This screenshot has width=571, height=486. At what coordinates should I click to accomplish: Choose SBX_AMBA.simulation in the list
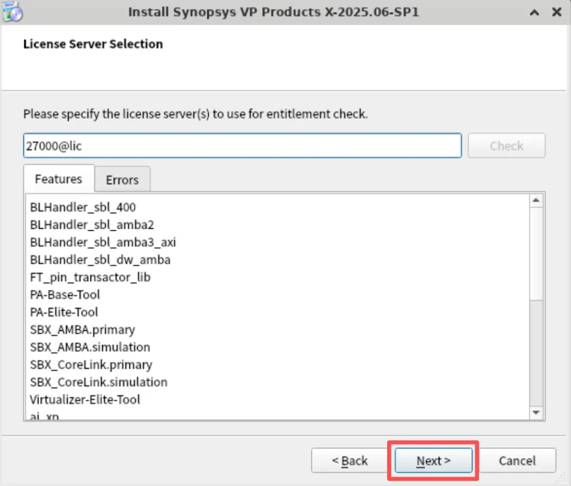pos(90,347)
